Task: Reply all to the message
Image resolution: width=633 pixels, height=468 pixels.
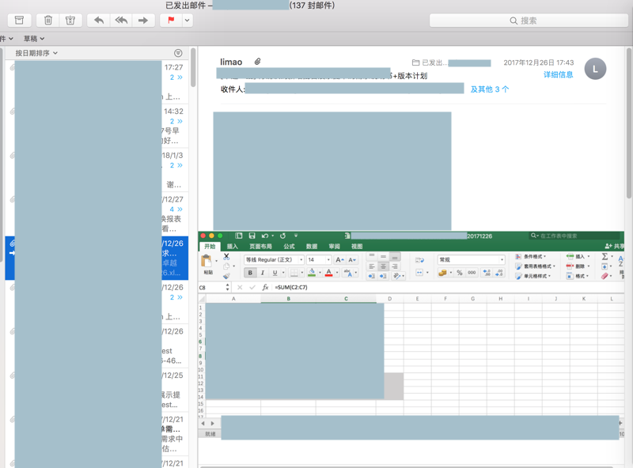Action: coord(121,21)
